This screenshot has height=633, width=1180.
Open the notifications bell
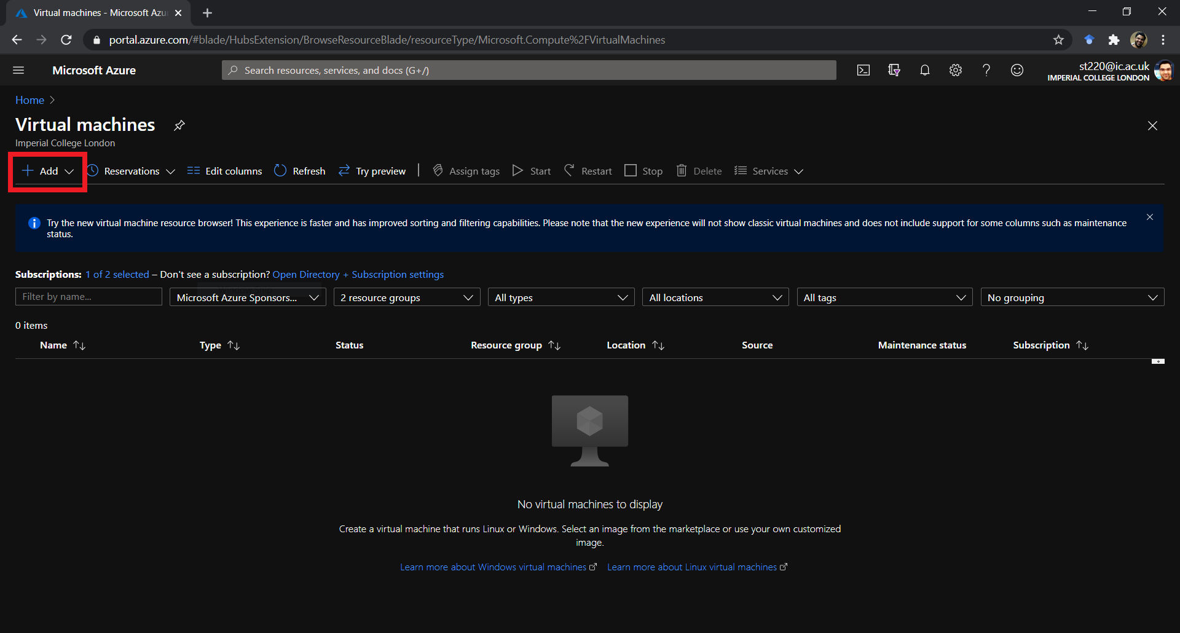click(x=925, y=70)
